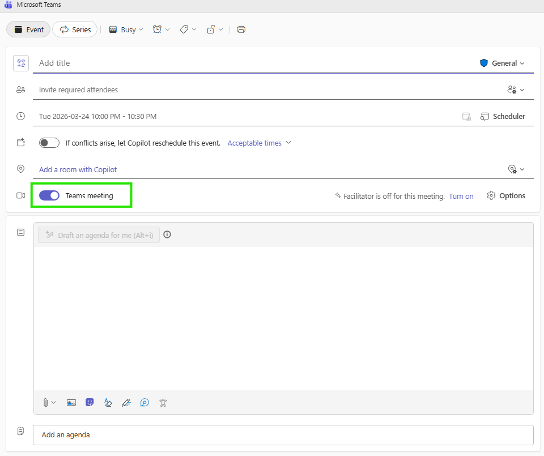Insert a picture into the event body
Image resolution: width=544 pixels, height=456 pixels.
coord(71,403)
